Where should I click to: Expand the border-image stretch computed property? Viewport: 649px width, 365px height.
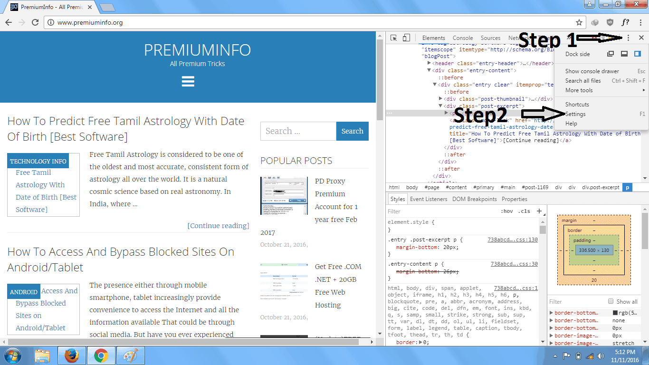551,343
